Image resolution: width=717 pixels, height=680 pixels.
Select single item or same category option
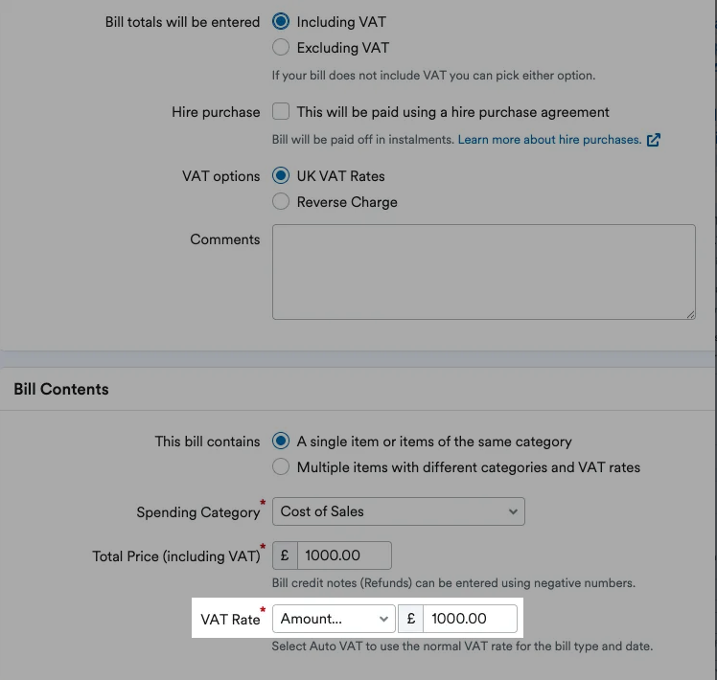pos(281,442)
